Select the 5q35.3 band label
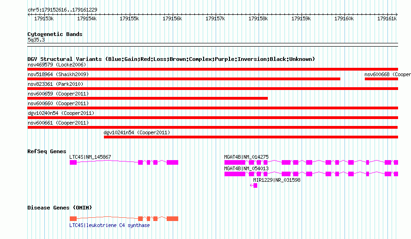 point(36,40)
